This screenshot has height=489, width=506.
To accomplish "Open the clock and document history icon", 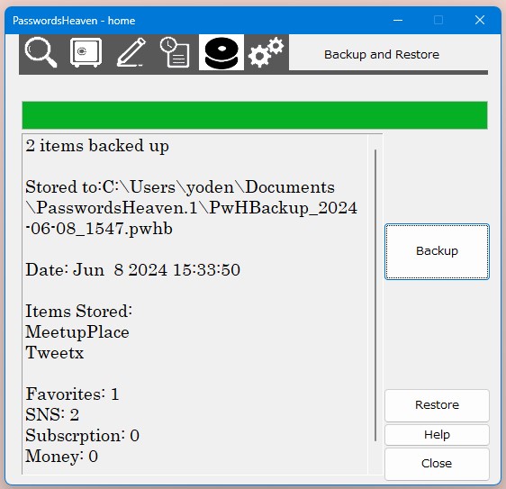I will click(x=175, y=52).
